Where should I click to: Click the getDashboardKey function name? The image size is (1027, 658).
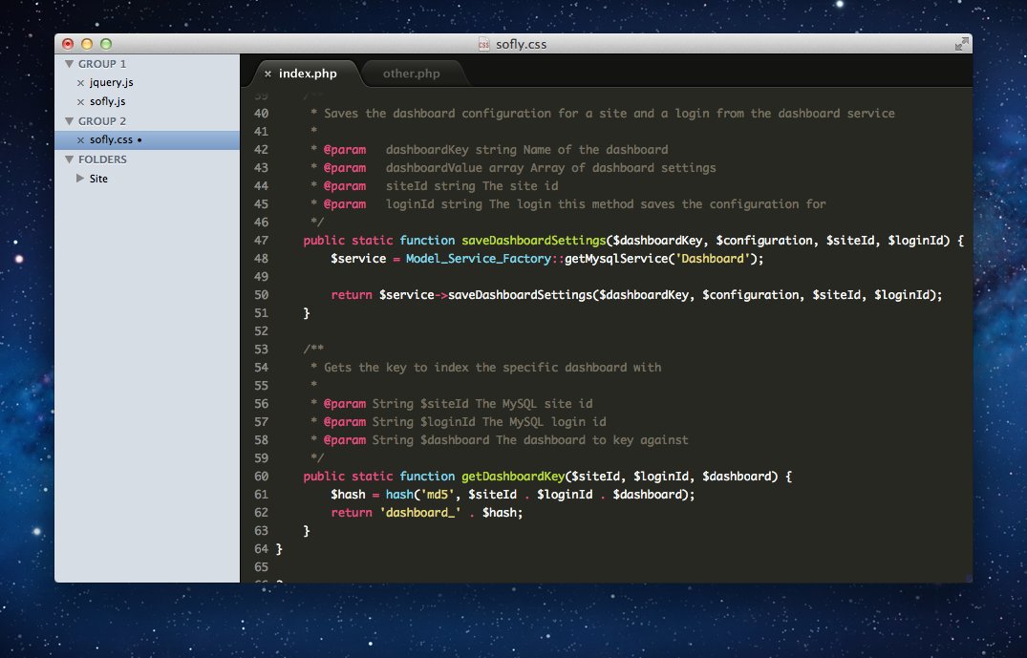(513, 476)
